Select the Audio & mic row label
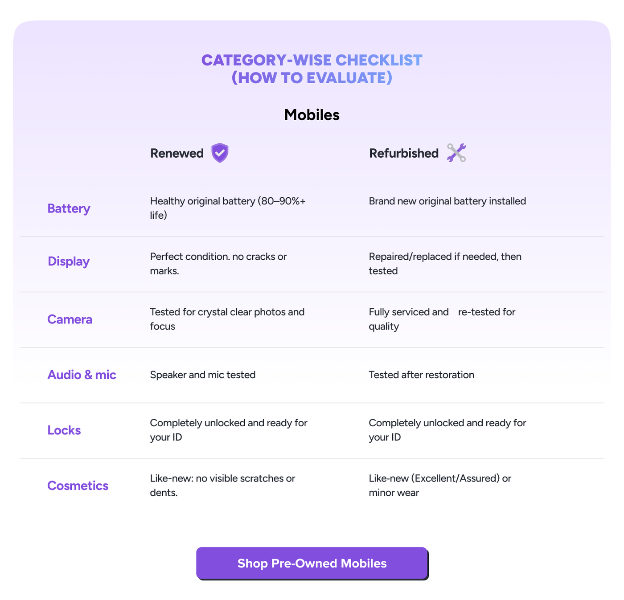624x600 pixels. click(x=82, y=375)
